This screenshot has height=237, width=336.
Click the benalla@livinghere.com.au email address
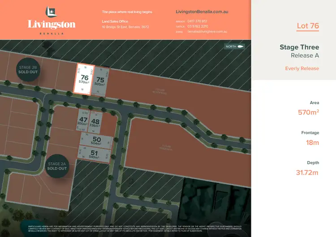(x=207, y=31)
